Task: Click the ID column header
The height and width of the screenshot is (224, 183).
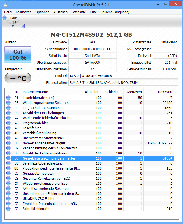Action: pyautogui.click(x=17, y=92)
